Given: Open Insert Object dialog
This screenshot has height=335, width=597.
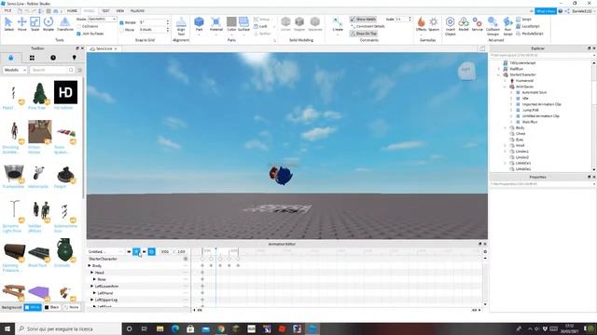Looking at the screenshot, I should coord(450,26).
